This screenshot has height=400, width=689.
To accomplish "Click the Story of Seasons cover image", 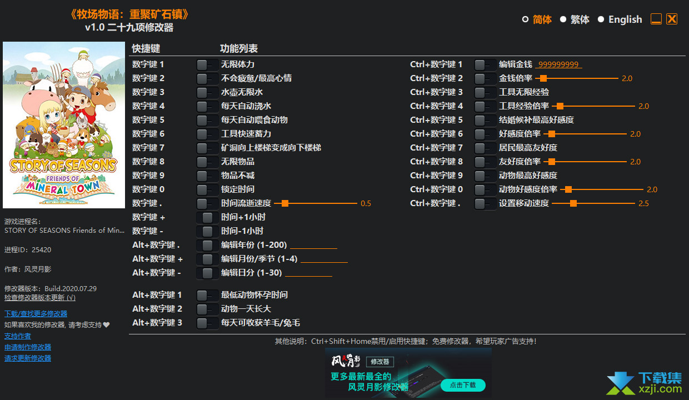I will tap(64, 125).
